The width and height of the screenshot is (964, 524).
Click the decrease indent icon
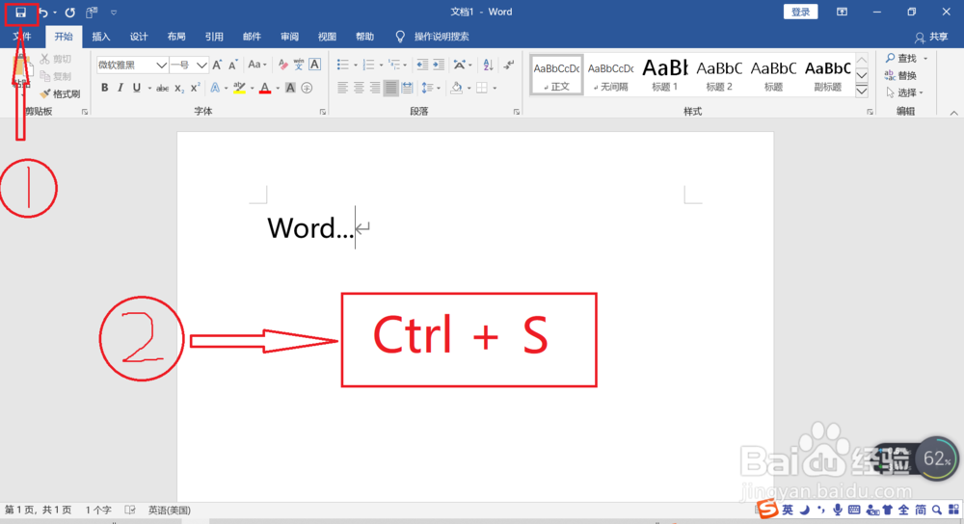tap(422, 65)
